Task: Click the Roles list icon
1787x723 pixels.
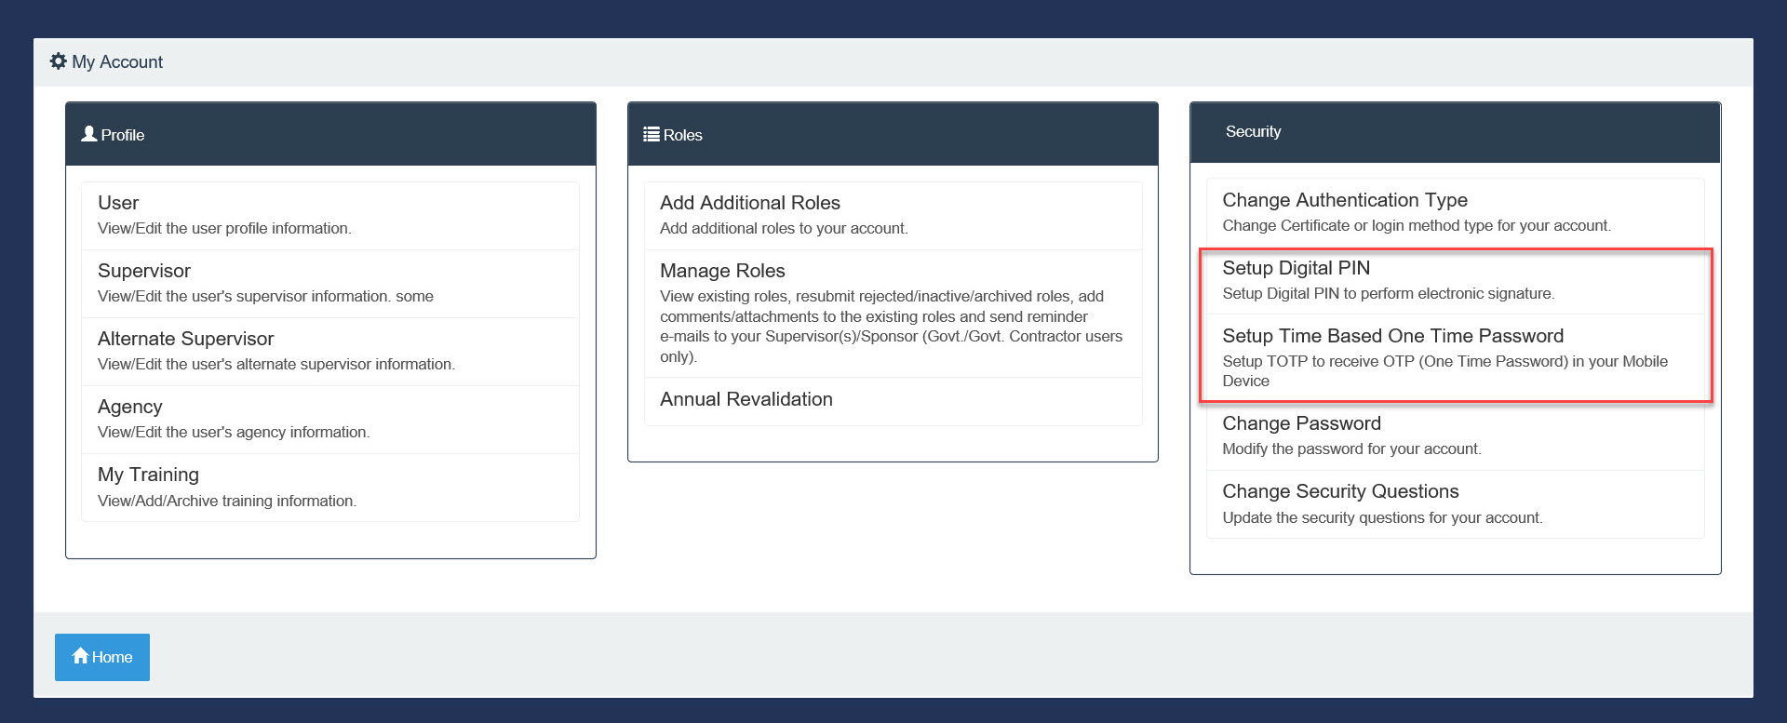Action: pyautogui.click(x=652, y=135)
